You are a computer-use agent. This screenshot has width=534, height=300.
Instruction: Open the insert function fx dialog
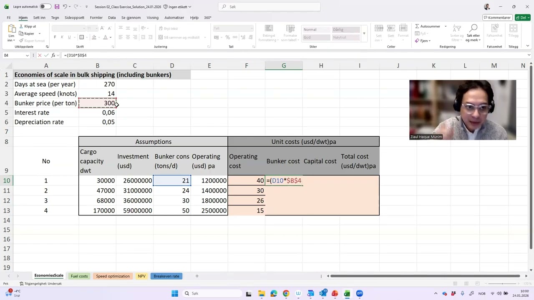(x=53, y=55)
